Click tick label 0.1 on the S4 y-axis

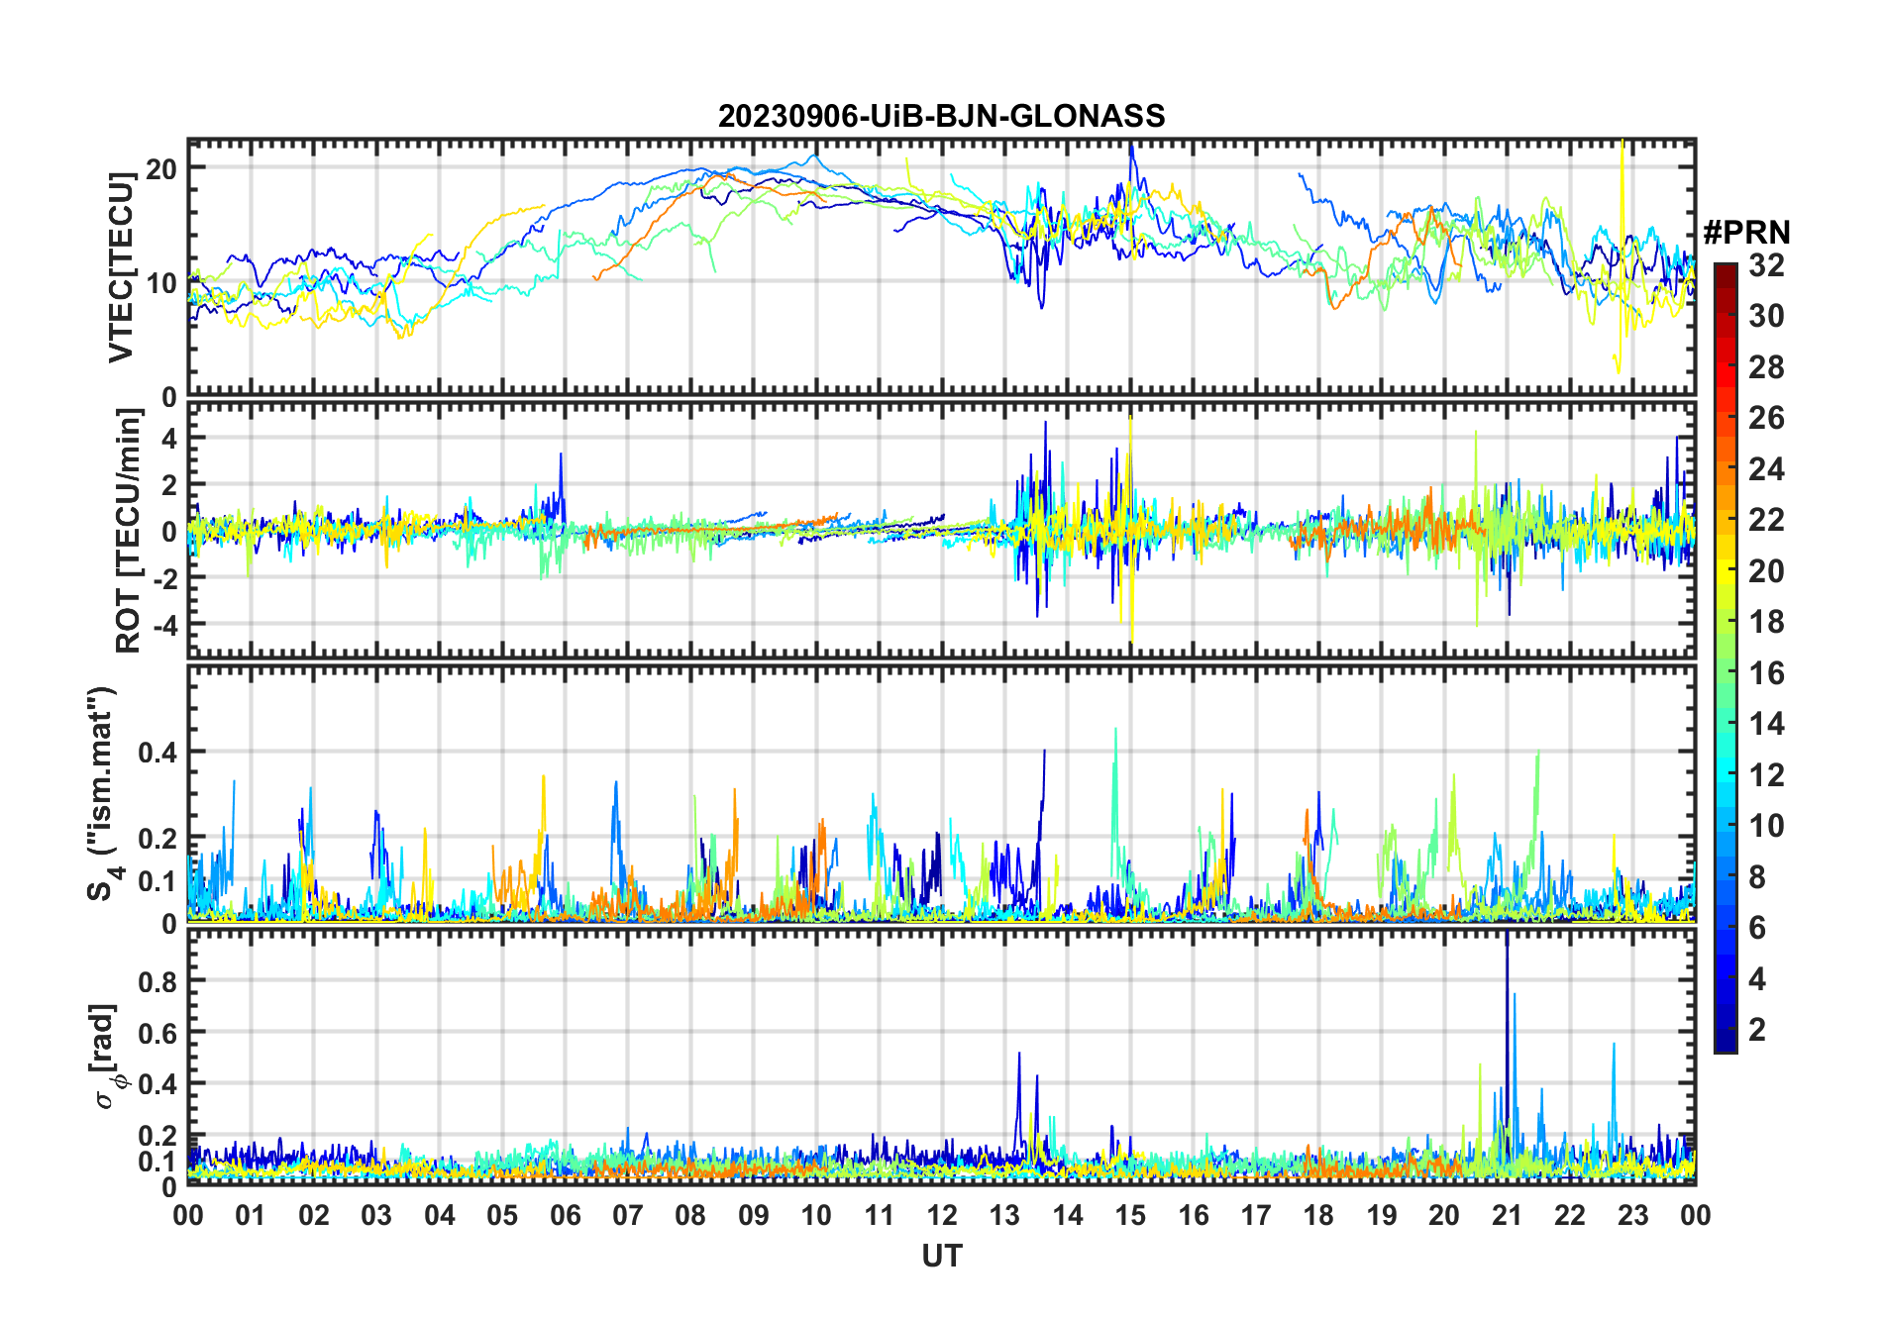pyautogui.click(x=158, y=880)
